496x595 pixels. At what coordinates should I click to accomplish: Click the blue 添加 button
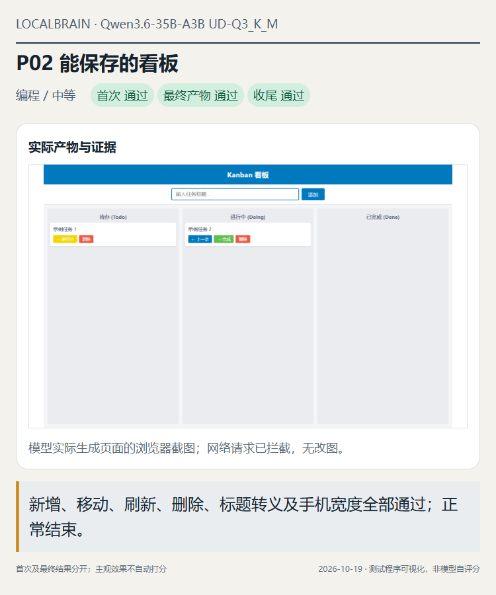313,194
